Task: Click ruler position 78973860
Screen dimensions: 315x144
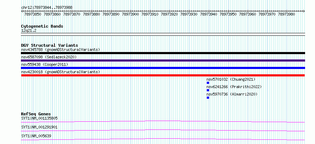Action: [52, 14]
